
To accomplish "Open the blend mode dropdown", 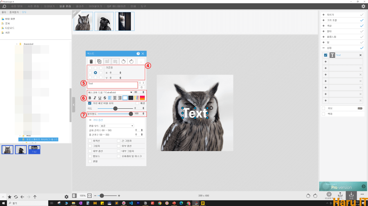I will coord(117,126).
